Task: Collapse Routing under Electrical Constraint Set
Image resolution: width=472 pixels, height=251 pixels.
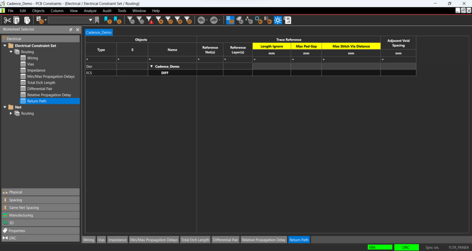Action: 11,52
